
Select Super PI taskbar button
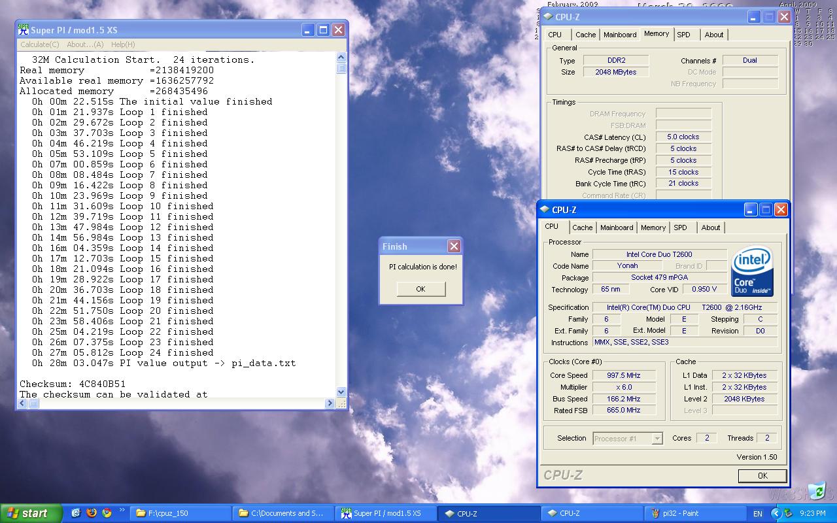(386, 513)
